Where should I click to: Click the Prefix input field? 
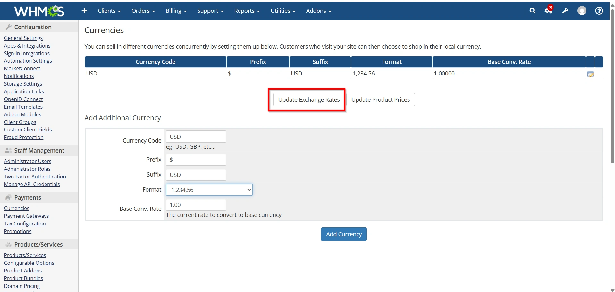pos(196,160)
